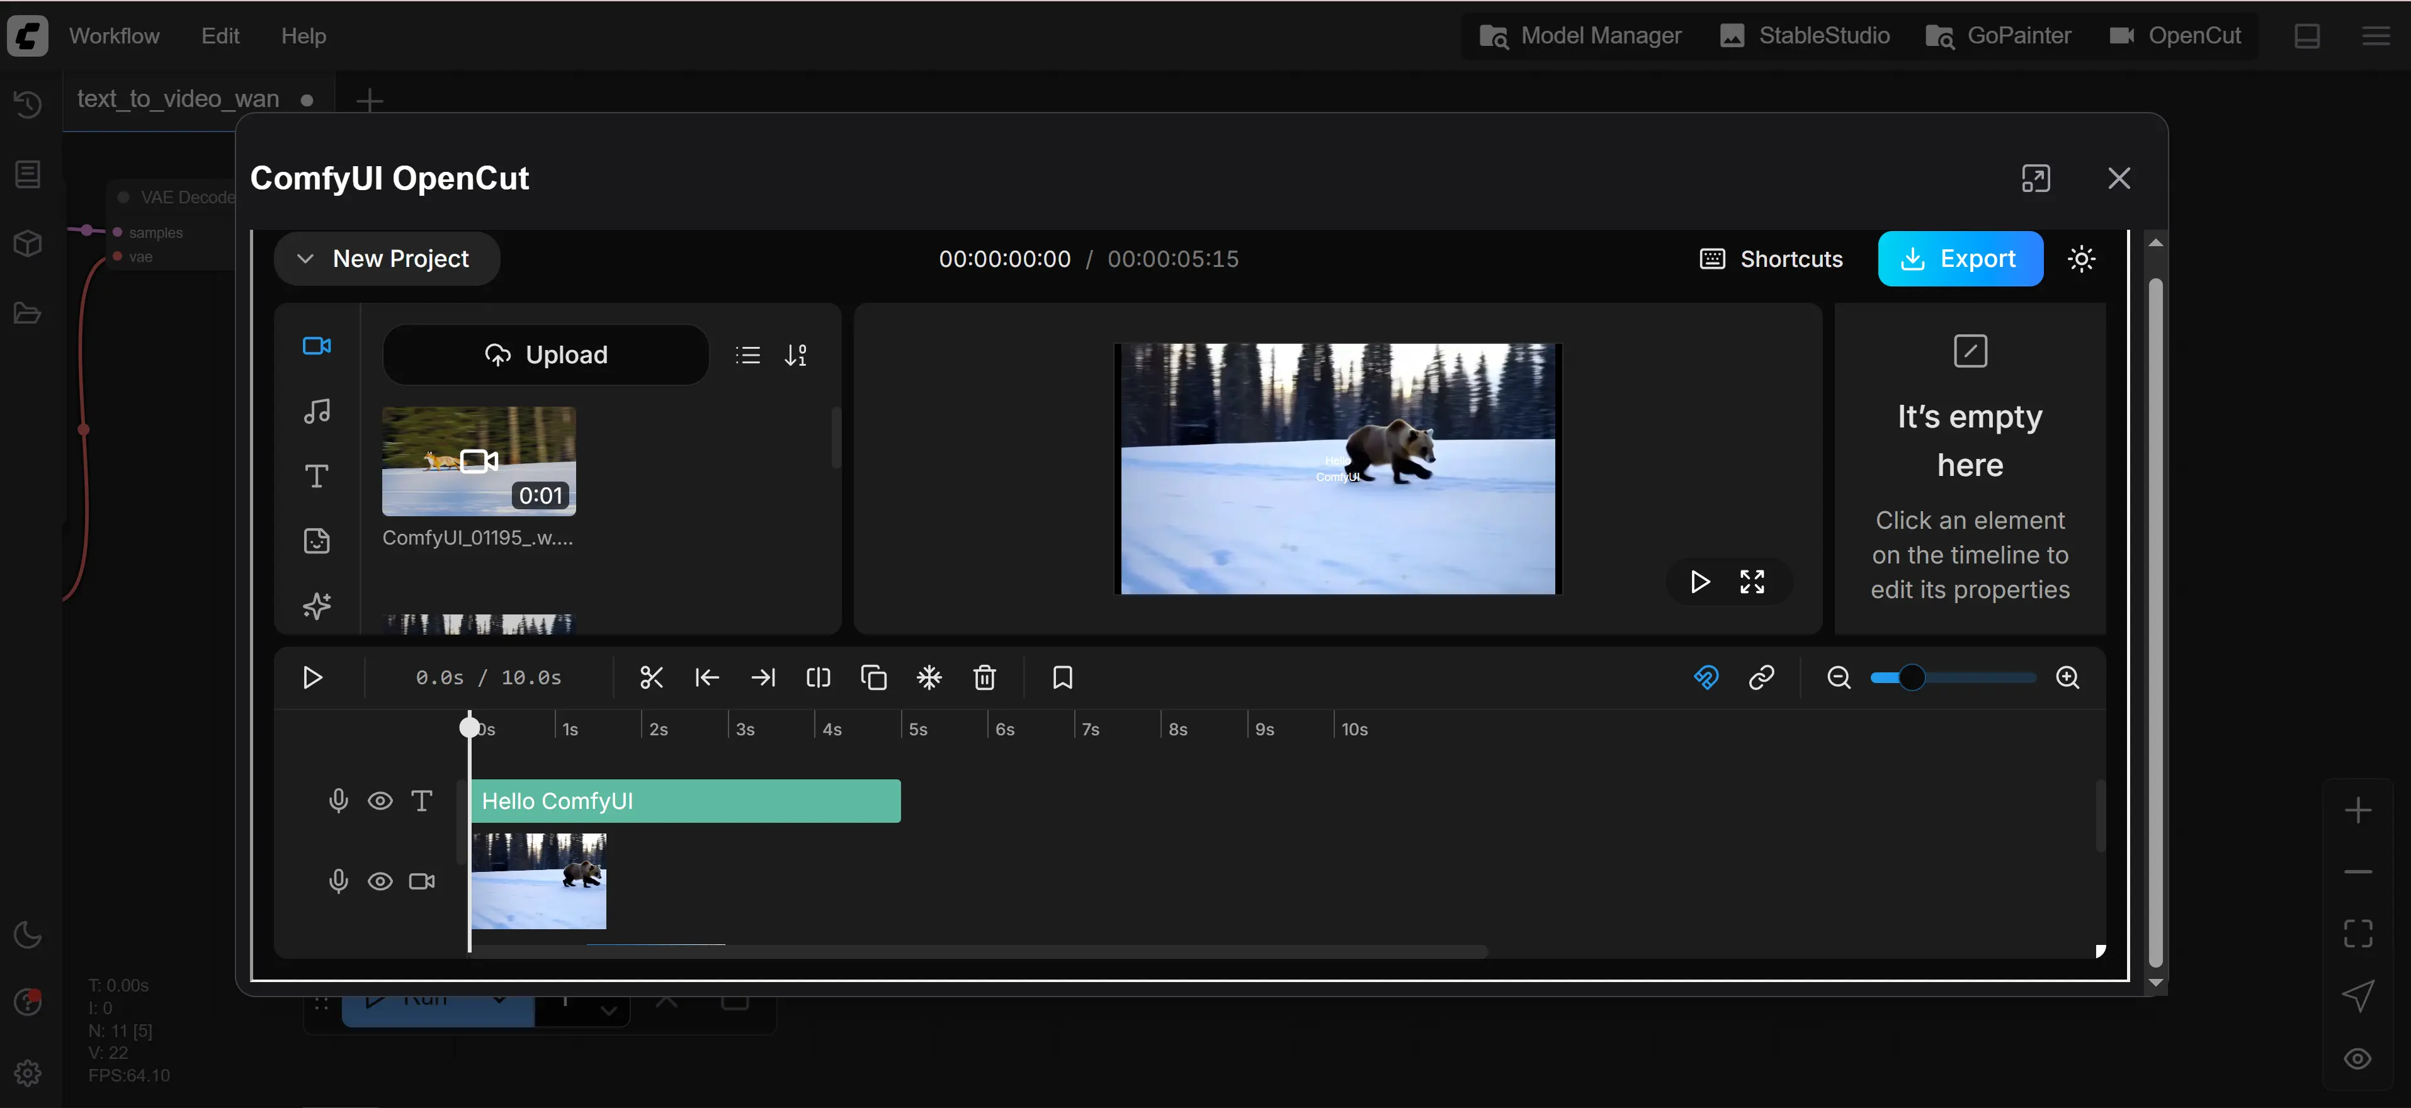Switch to the text_to_video_wan tab
The image size is (2411, 1108).
(178, 98)
